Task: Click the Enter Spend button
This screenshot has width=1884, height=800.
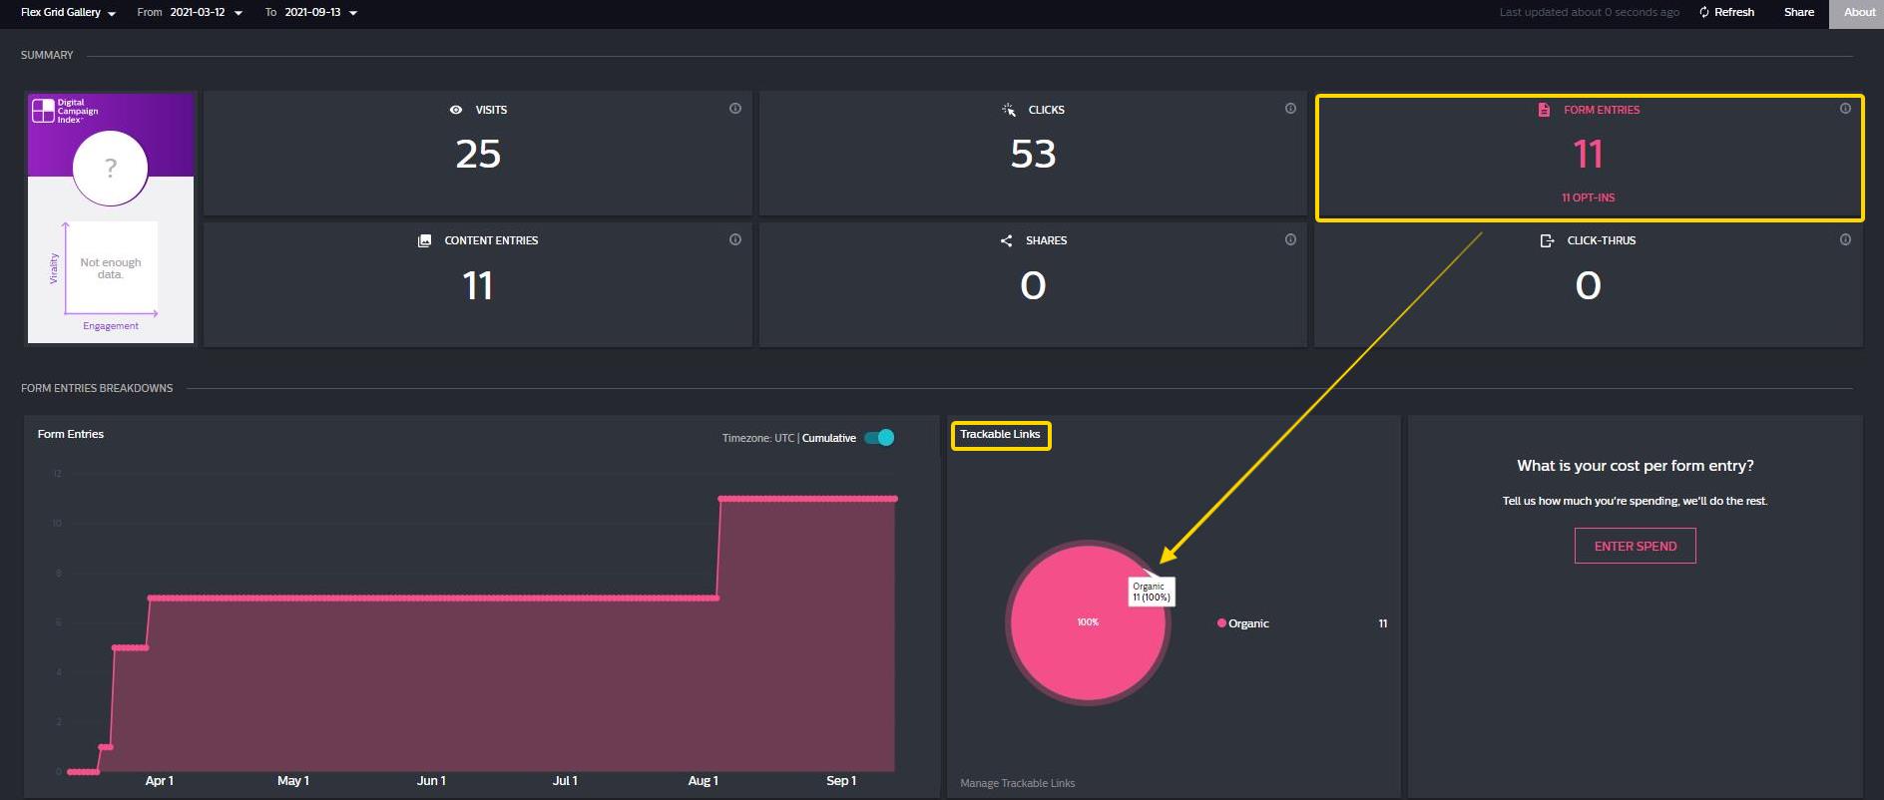Action: pos(1636,546)
